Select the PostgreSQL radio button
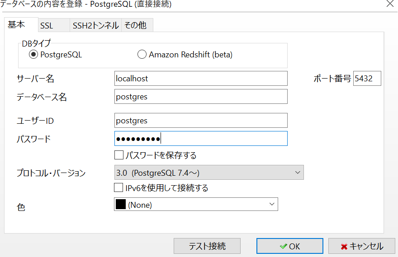The width and height of the screenshot is (398, 257). point(33,55)
